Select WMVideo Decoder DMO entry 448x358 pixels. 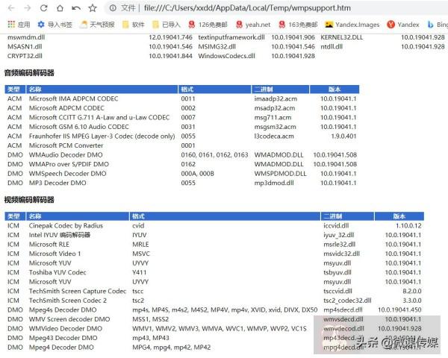click(x=66, y=329)
